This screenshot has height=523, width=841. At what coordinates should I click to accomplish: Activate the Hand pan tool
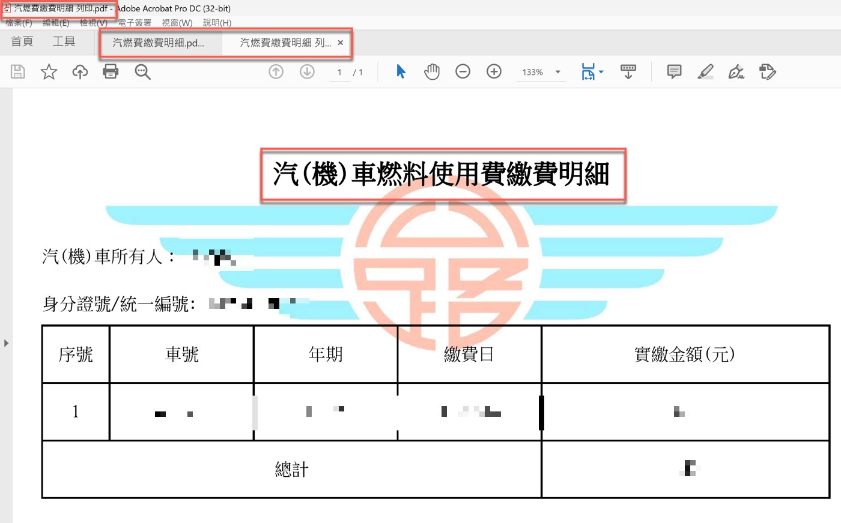(432, 72)
